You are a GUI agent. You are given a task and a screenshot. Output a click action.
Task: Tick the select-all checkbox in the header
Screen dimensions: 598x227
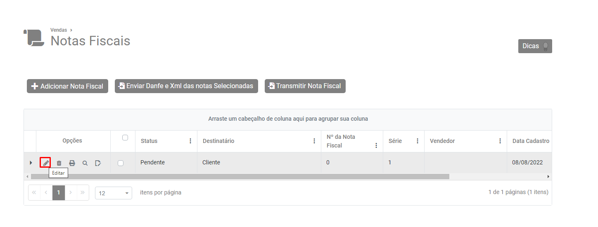click(x=125, y=138)
